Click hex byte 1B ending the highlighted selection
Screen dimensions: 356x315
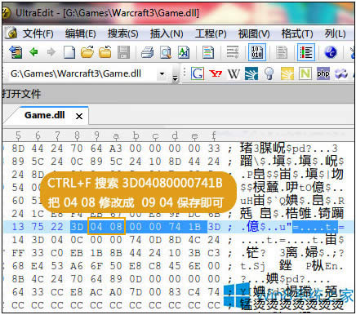[x=194, y=227]
